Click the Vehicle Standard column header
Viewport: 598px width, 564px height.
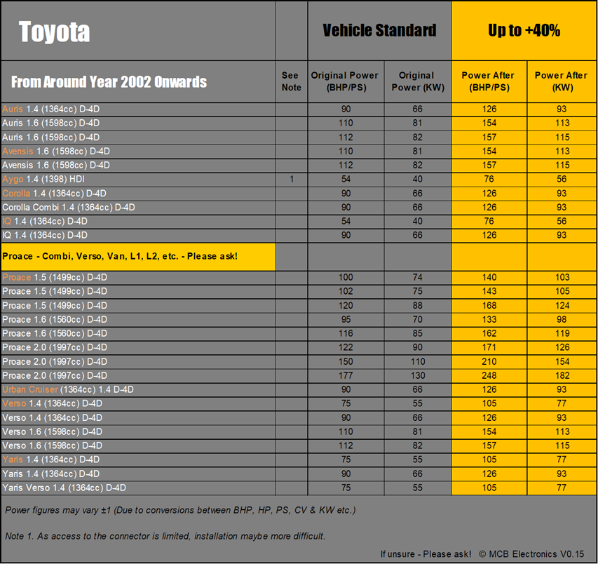(x=379, y=31)
